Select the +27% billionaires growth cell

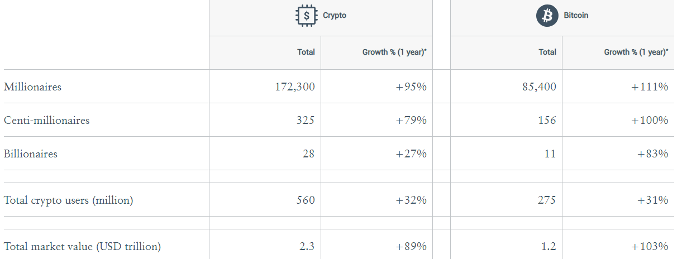(x=411, y=154)
